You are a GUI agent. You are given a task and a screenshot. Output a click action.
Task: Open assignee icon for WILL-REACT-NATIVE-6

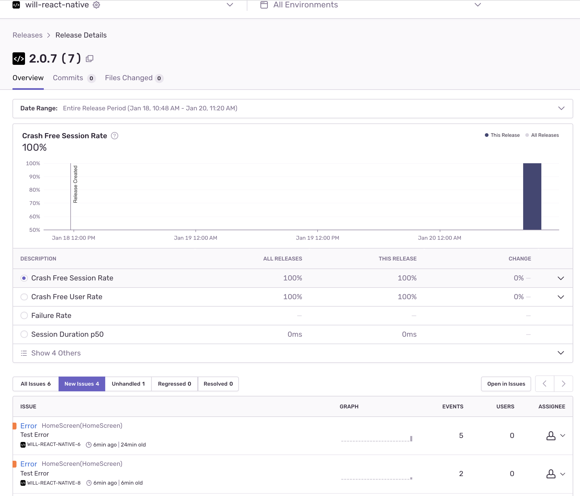[x=551, y=435]
